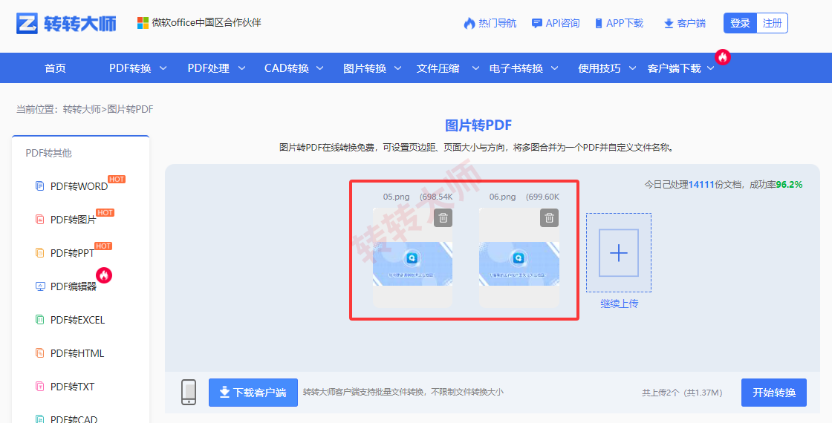The height and width of the screenshot is (423, 832).
Task: Click the HOT badge on PDF转PPT
Action: tap(103, 246)
